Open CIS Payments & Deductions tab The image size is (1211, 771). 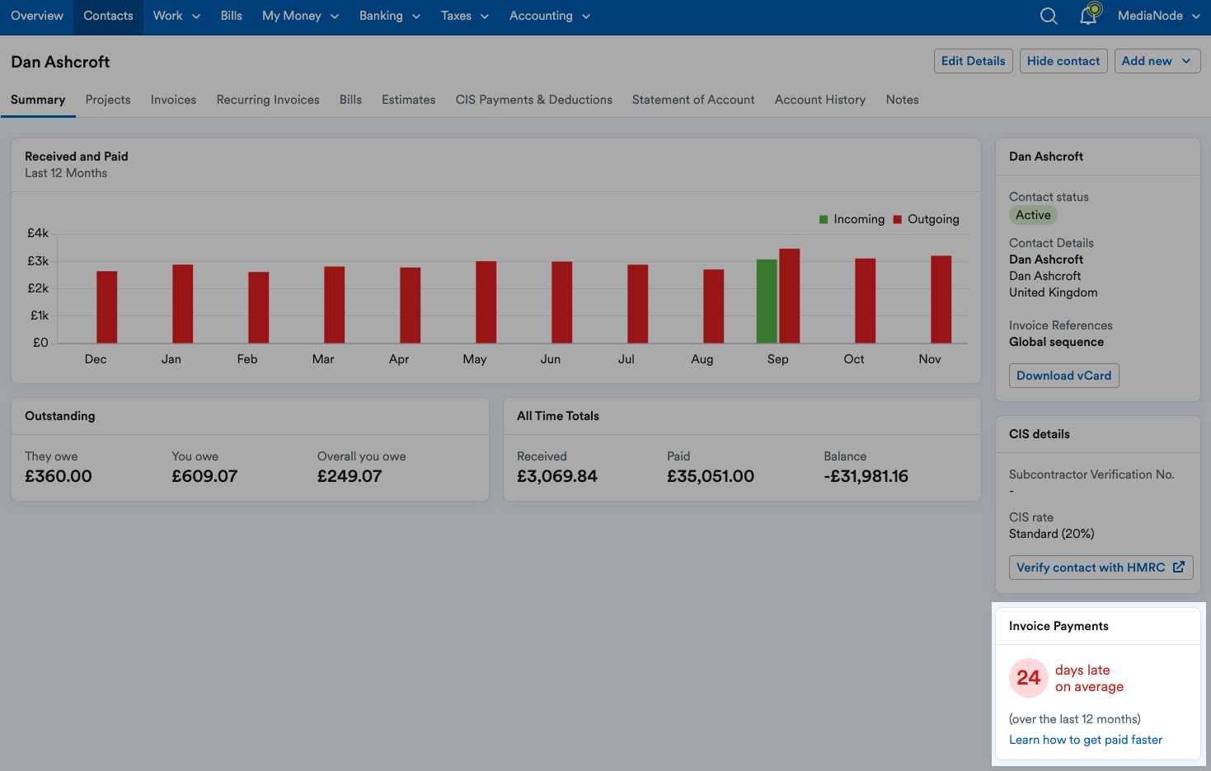pos(534,100)
